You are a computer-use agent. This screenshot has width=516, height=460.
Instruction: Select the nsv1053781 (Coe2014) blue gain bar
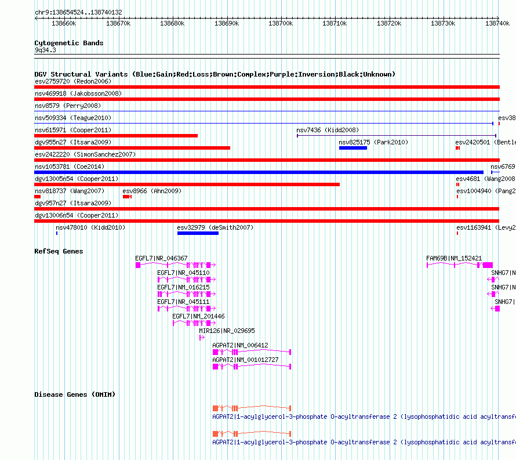click(259, 172)
